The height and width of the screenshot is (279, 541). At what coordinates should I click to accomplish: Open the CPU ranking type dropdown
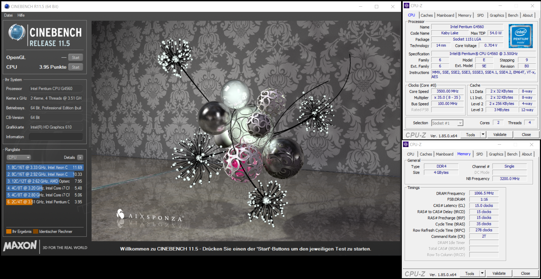pyautogui.click(x=18, y=158)
